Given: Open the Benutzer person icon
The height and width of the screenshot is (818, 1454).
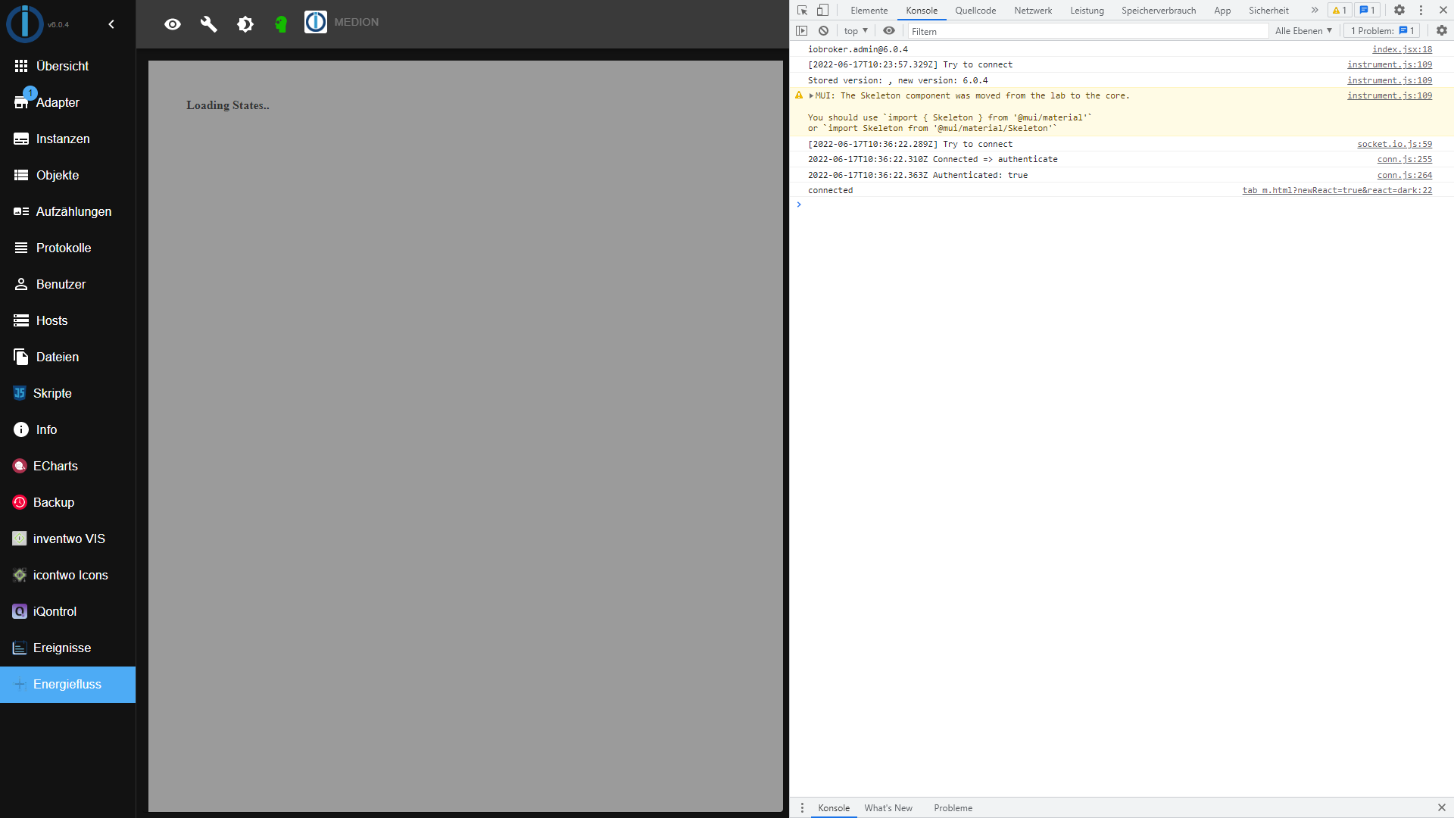Looking at the screenshot, I should point(21,284).
